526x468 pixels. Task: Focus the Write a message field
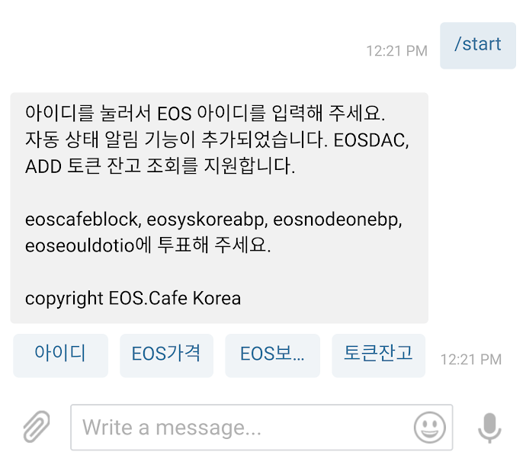tap(261, 428)
